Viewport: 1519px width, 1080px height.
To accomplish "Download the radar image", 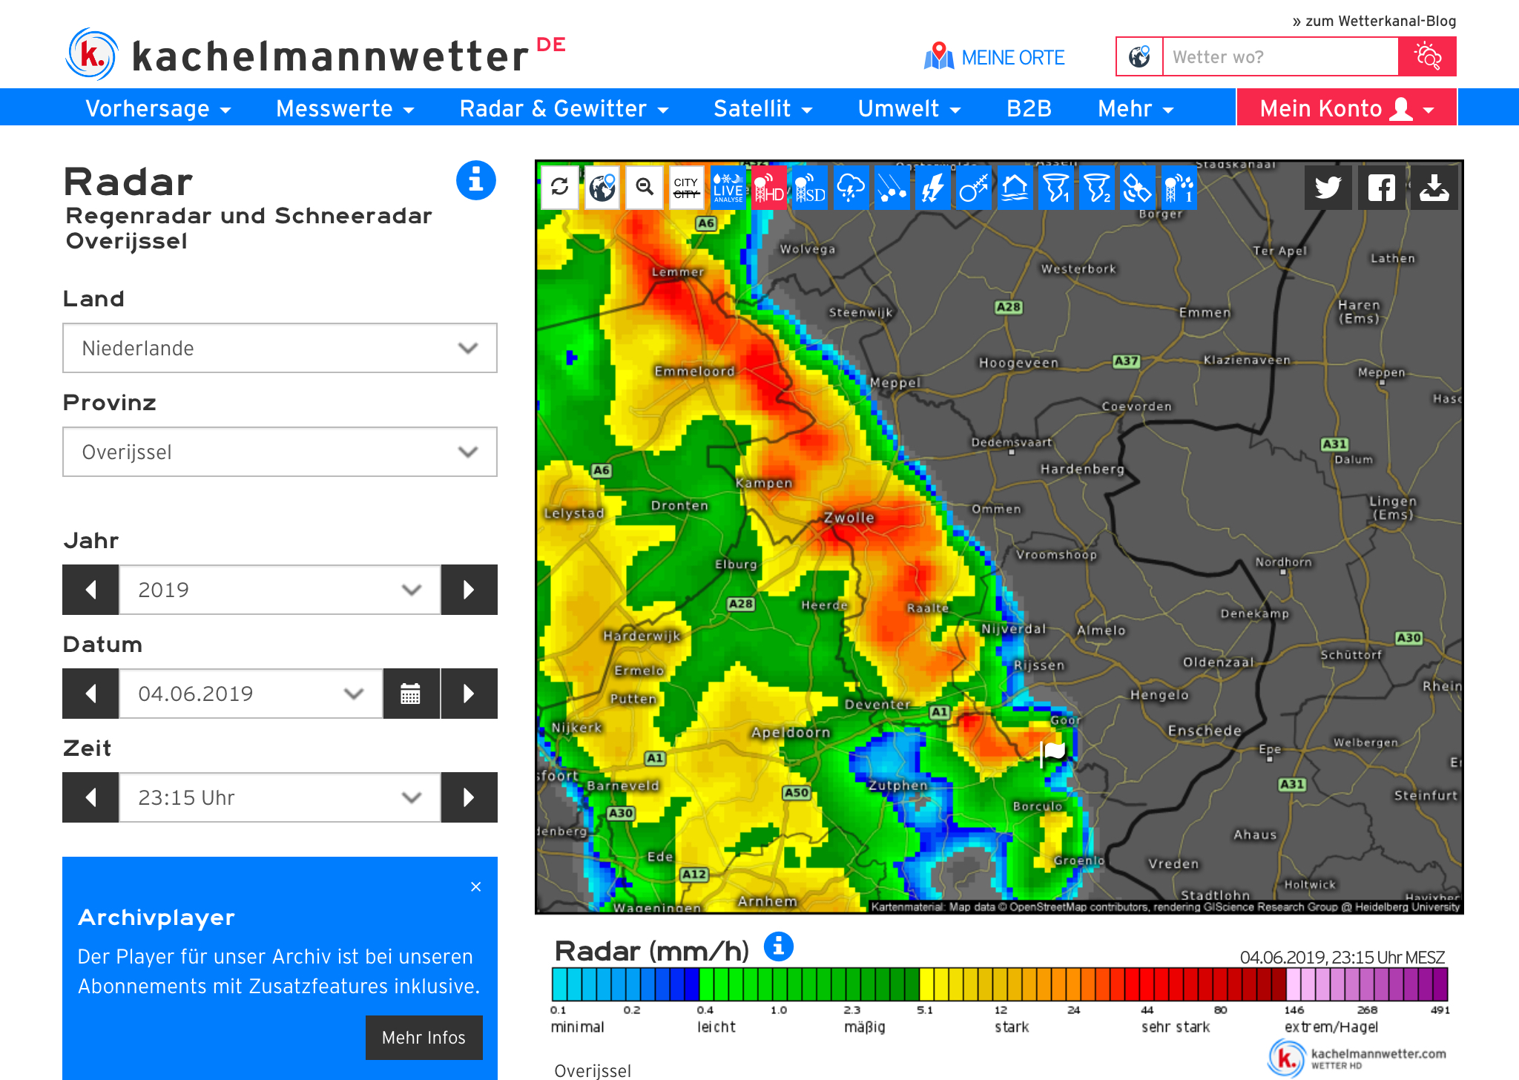I will (x=1434, y=187).
